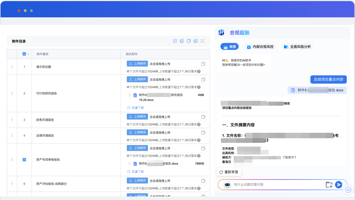Click the add-row plus icon in 附件目录 header
The height and width of the screenshot is (200, 355).
pyautogui.click(x=175, y=41)
